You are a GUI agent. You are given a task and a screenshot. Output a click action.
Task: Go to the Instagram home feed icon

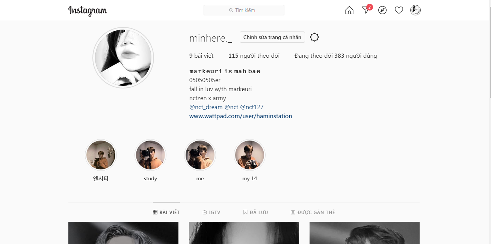point(349,10)
